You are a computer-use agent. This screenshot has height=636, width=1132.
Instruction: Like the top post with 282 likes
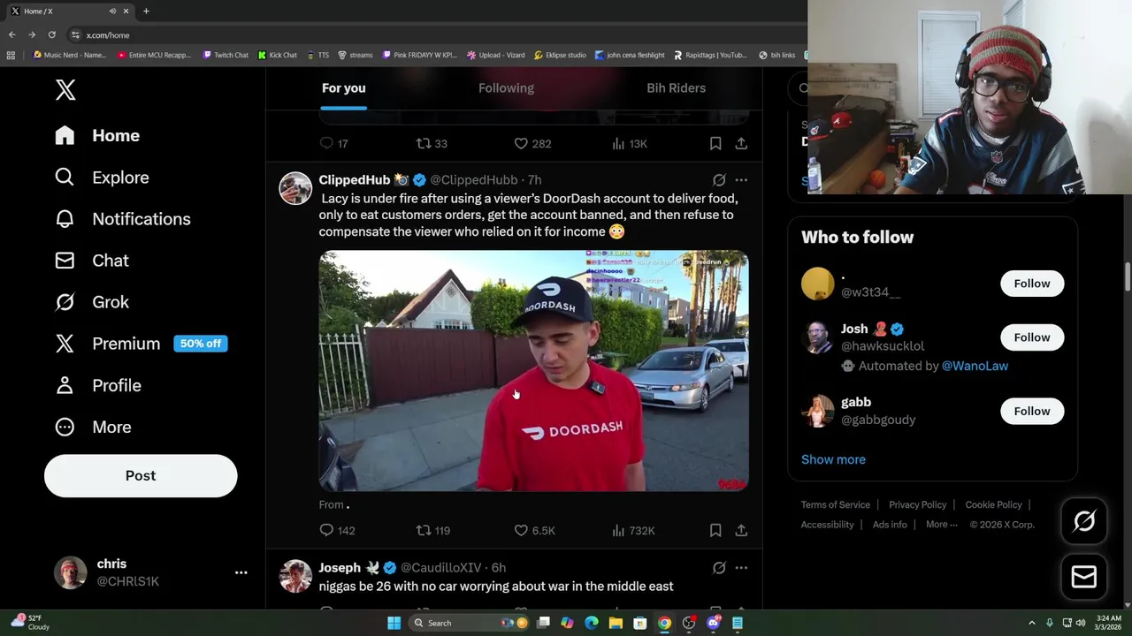click(x=532, y=143)
